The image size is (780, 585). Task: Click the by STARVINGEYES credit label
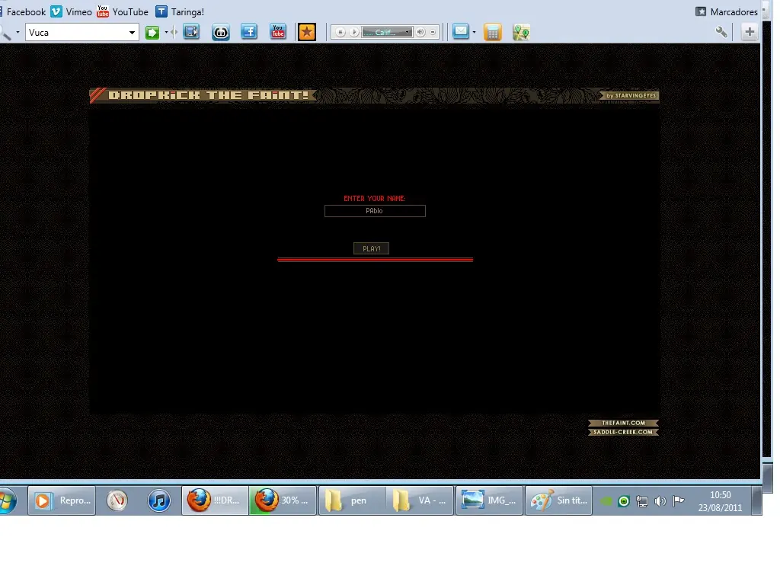(630, 95)
